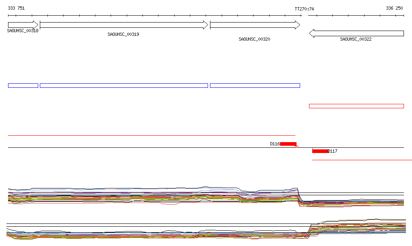412x246 pixels.
Task: Select blue box under SAOUHSC_00320
Action: coord(255,85)
